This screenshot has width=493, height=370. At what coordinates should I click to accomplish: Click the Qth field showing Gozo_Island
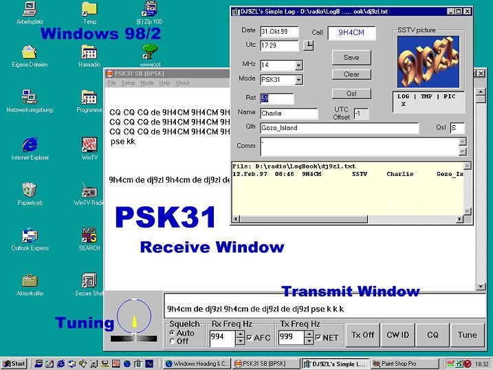click(x=340, y=128)
